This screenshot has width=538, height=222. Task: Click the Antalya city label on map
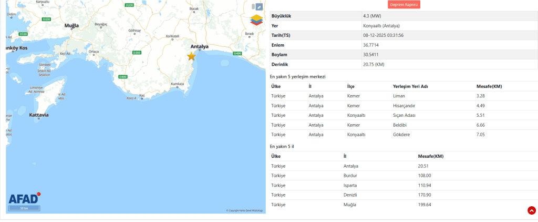coord(200,46)
